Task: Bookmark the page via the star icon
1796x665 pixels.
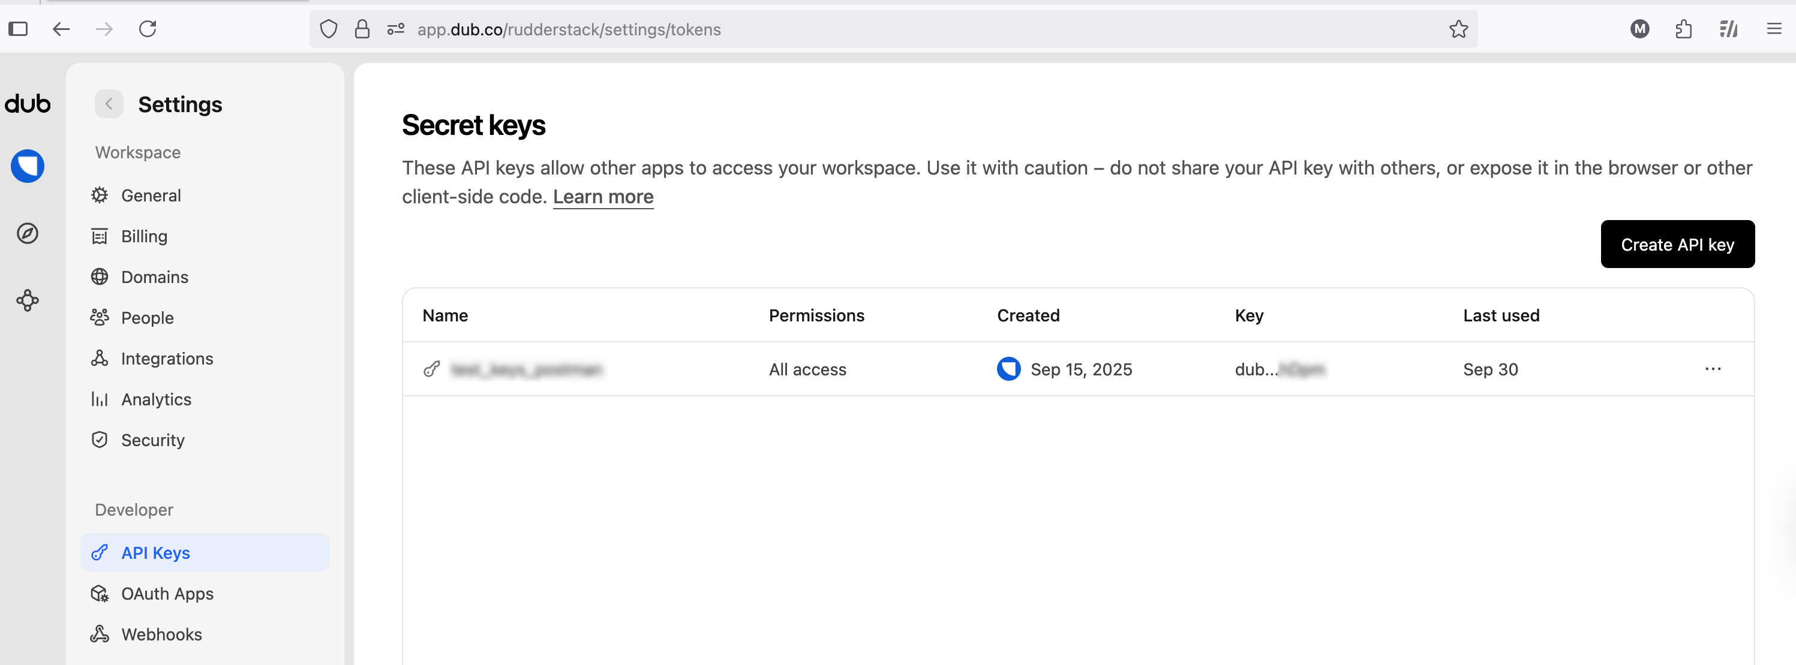Action: point(1458,29)
